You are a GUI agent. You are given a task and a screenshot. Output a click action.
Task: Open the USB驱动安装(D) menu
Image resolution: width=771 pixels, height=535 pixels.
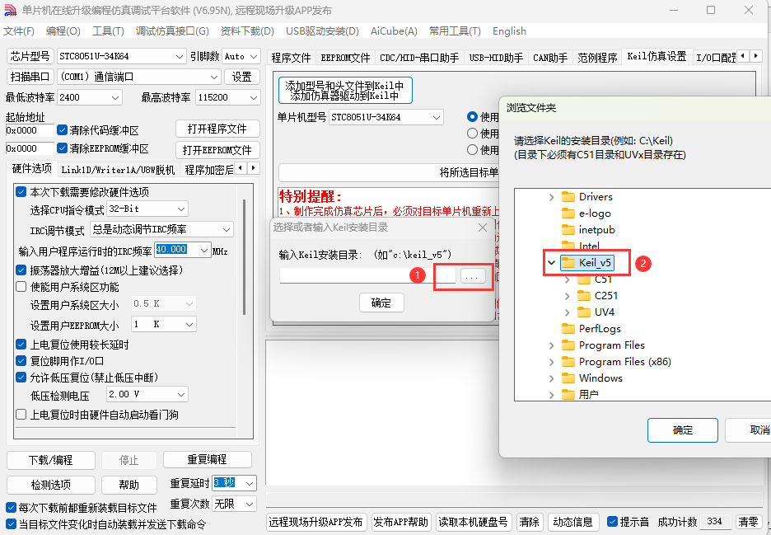323,31
